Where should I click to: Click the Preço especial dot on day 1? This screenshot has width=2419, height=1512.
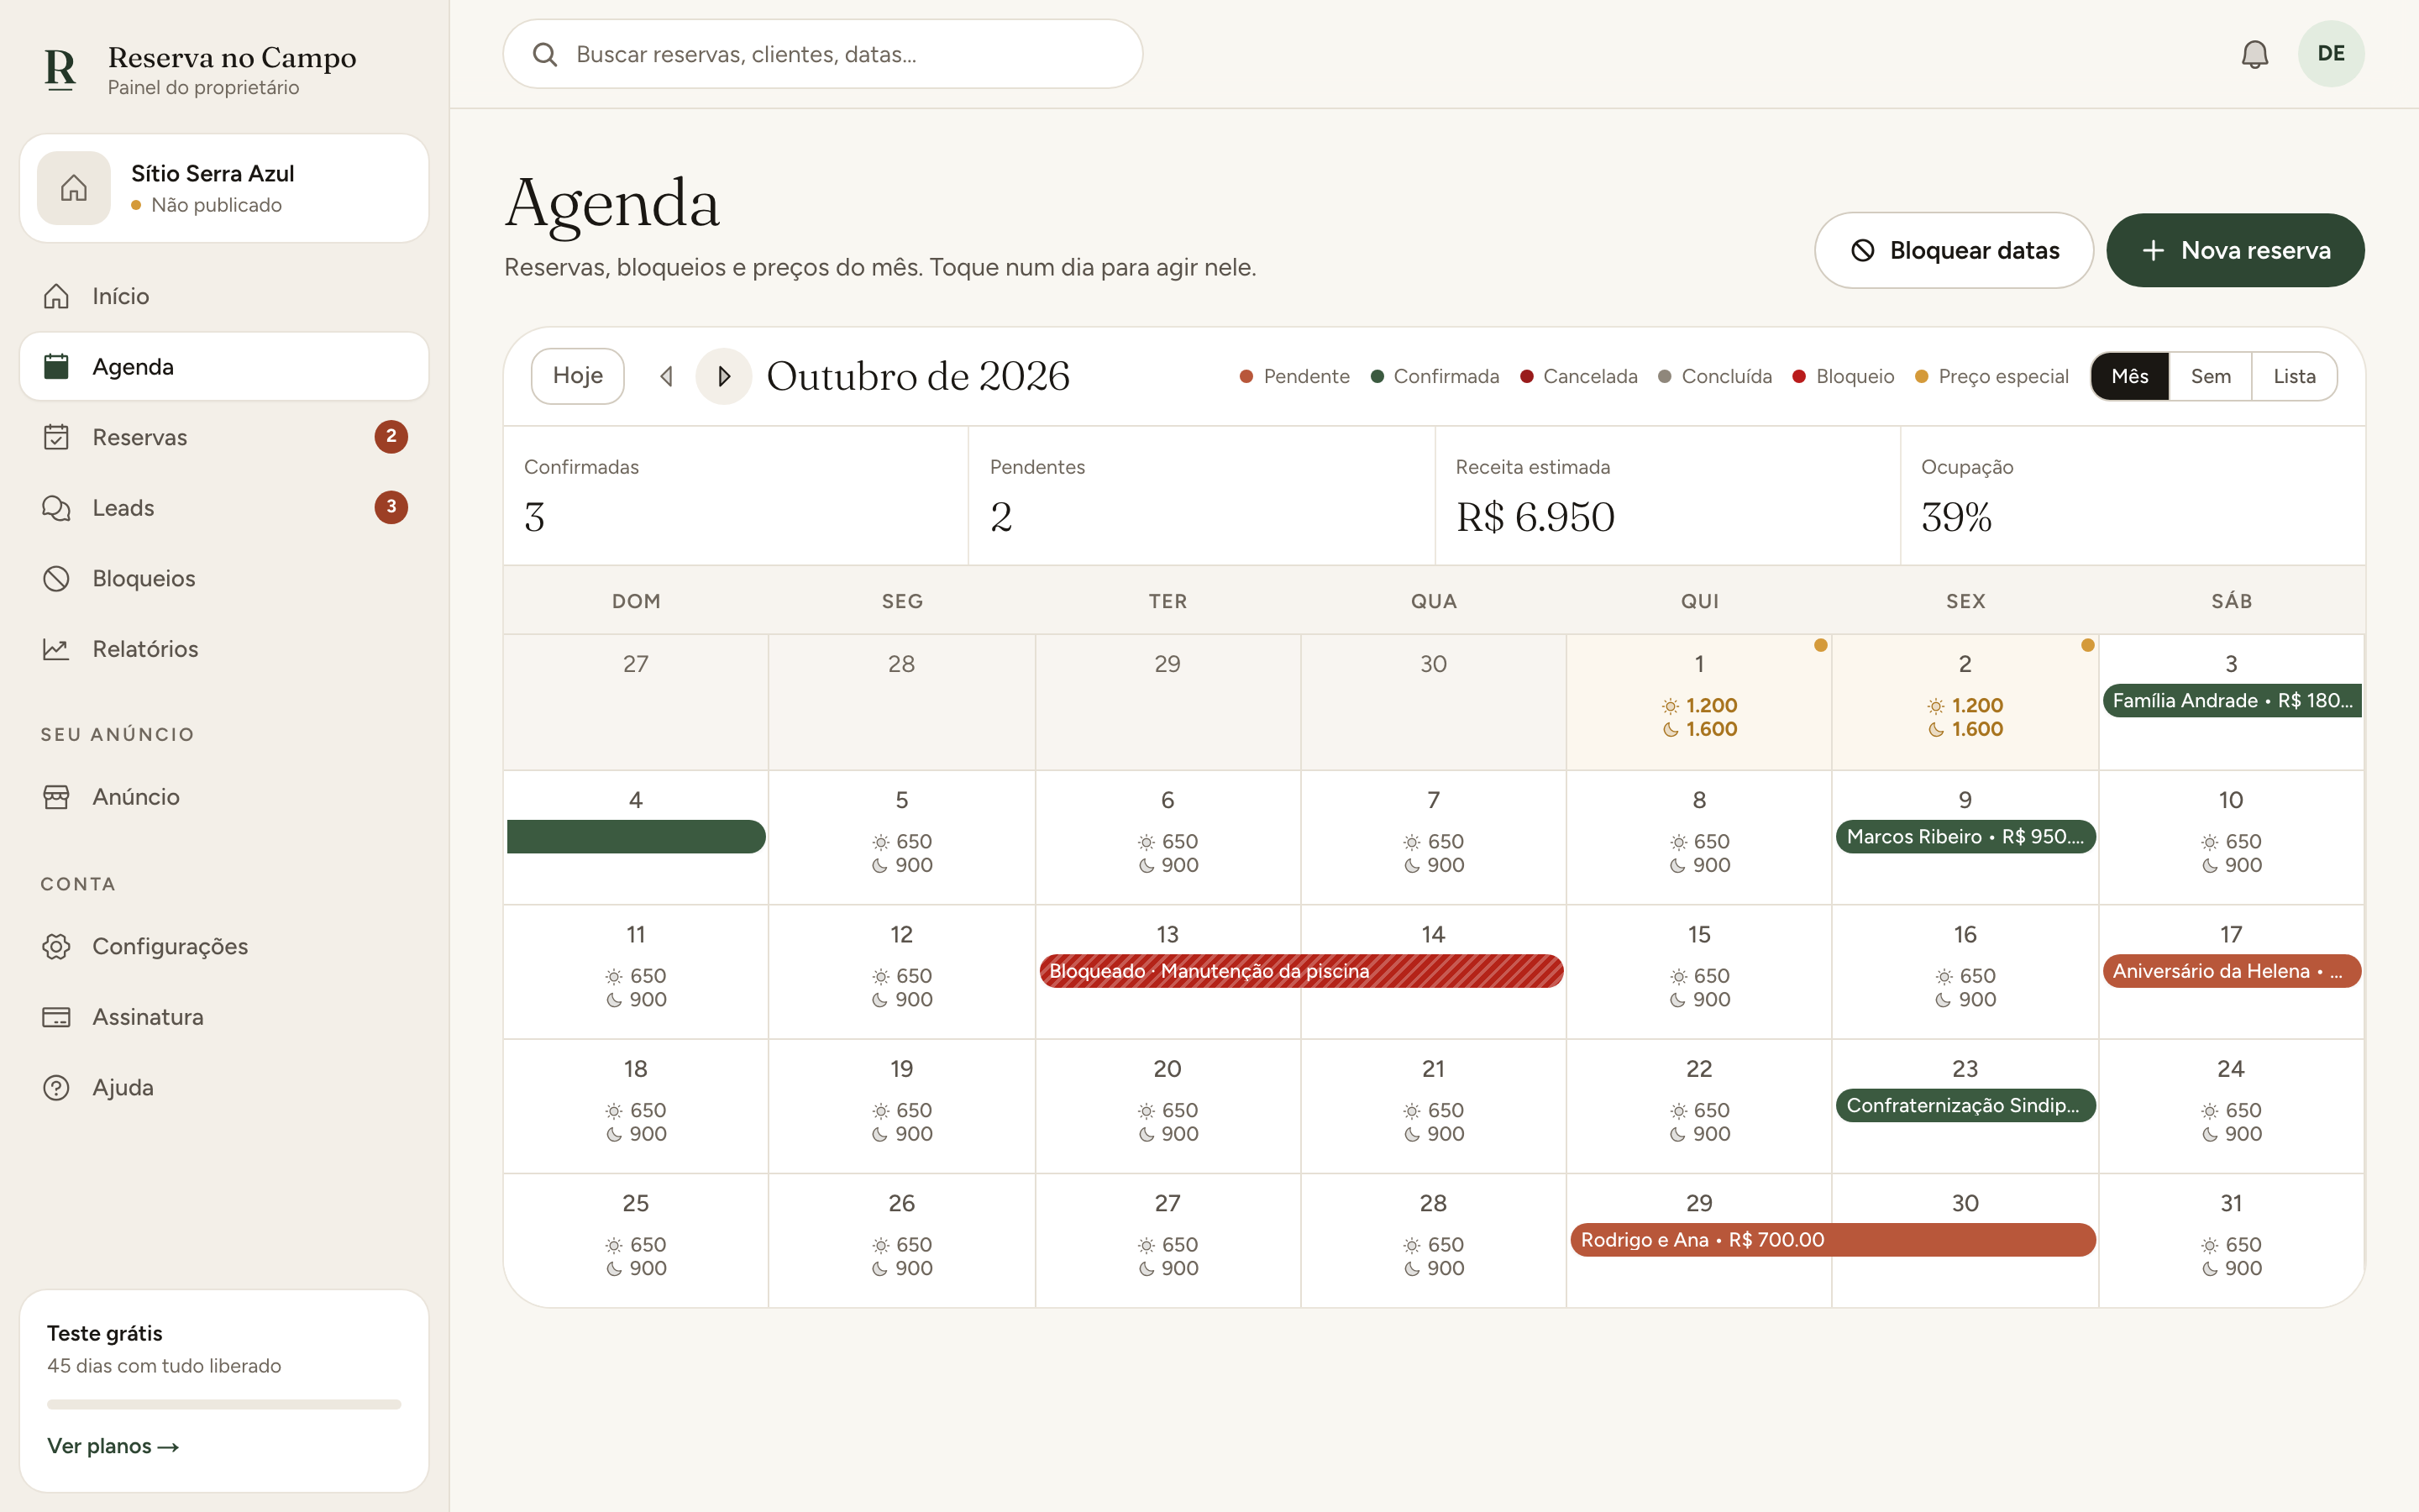[x=1820, y=645]
